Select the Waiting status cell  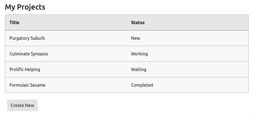(x=139, y=69)
